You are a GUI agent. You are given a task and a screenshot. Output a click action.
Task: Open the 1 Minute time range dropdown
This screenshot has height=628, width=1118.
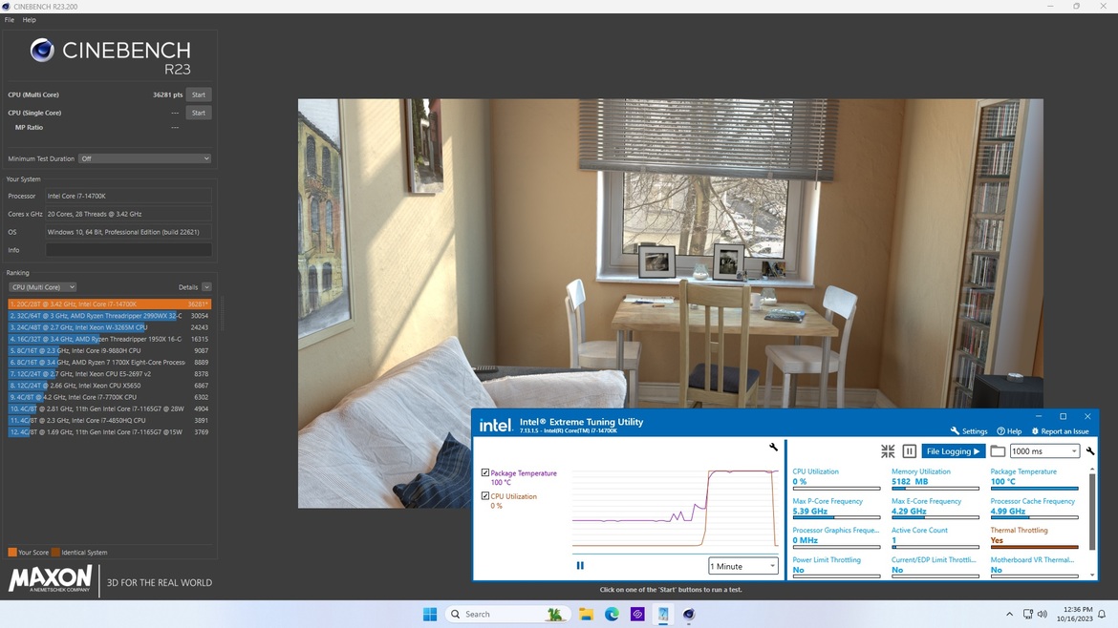(743, 566)
